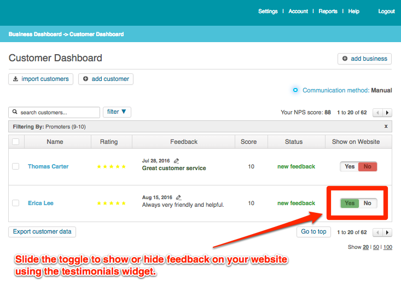
Task: Go to previous page using the bottom arrow
Action: [x=377, y=232]
